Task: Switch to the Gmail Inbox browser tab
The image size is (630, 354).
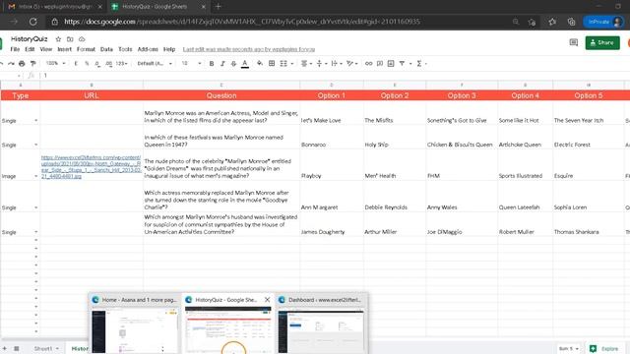Action: coord(55,7)
